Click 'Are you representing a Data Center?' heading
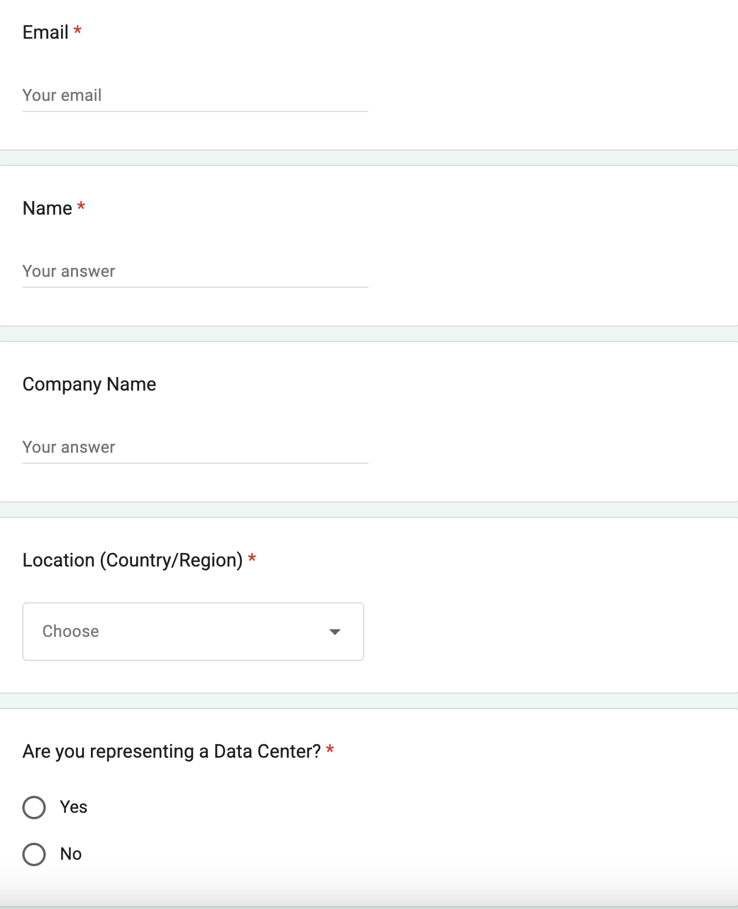This screenshot has height=909, width=738. click(172, 751)
